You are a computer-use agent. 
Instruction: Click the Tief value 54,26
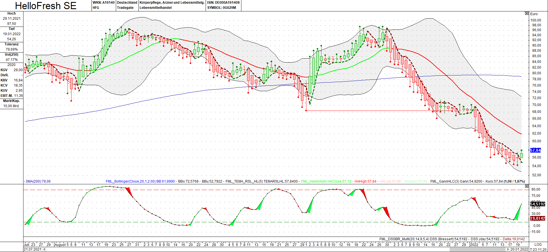(12, 39)
